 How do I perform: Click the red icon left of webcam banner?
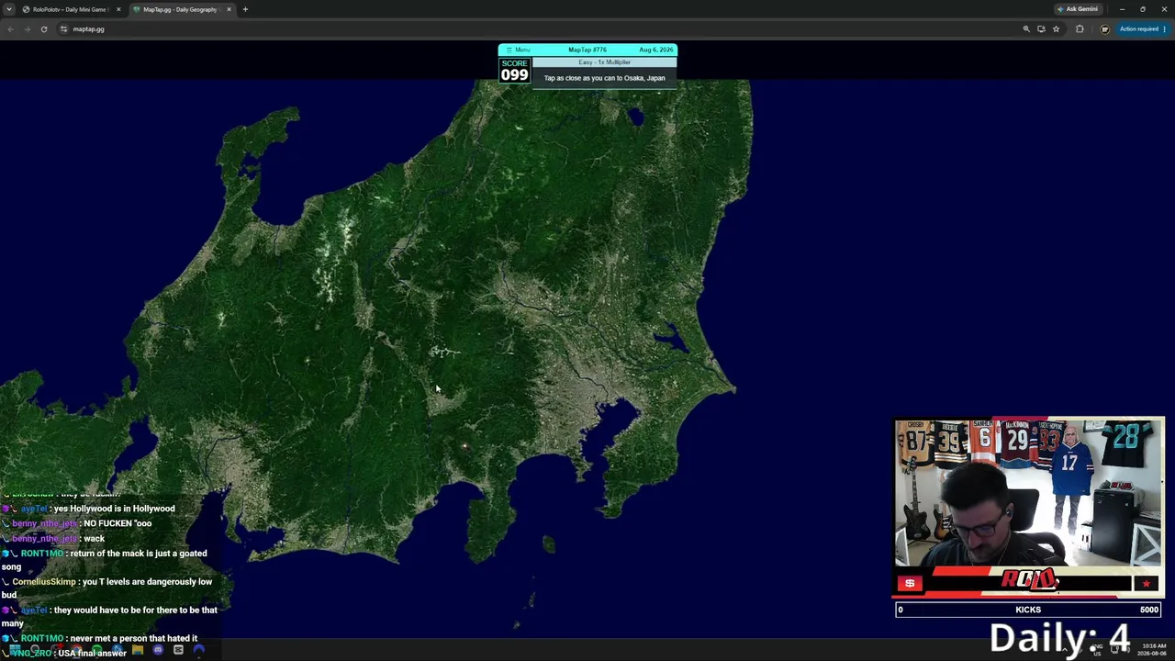(910, 583)
